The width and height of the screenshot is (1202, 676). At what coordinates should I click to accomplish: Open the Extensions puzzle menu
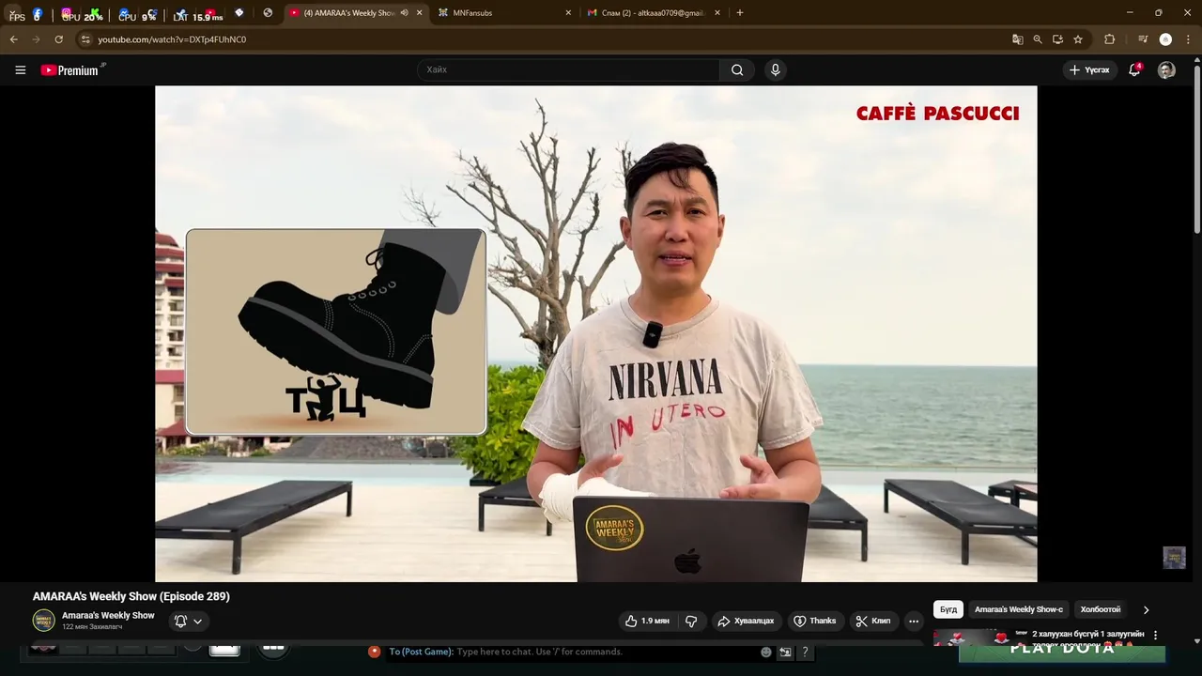(x=1110, y=39)
